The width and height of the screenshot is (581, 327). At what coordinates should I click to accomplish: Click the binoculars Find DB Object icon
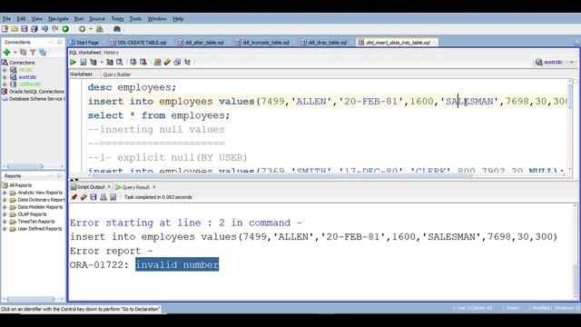pos(117,29)
